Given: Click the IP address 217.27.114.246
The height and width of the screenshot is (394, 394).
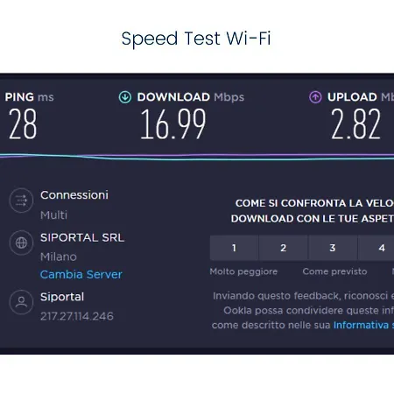Looking at the screenshot, I should click(x=77, y=316).
